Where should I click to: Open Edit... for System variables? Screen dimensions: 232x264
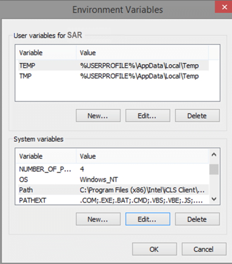point(148,219)
